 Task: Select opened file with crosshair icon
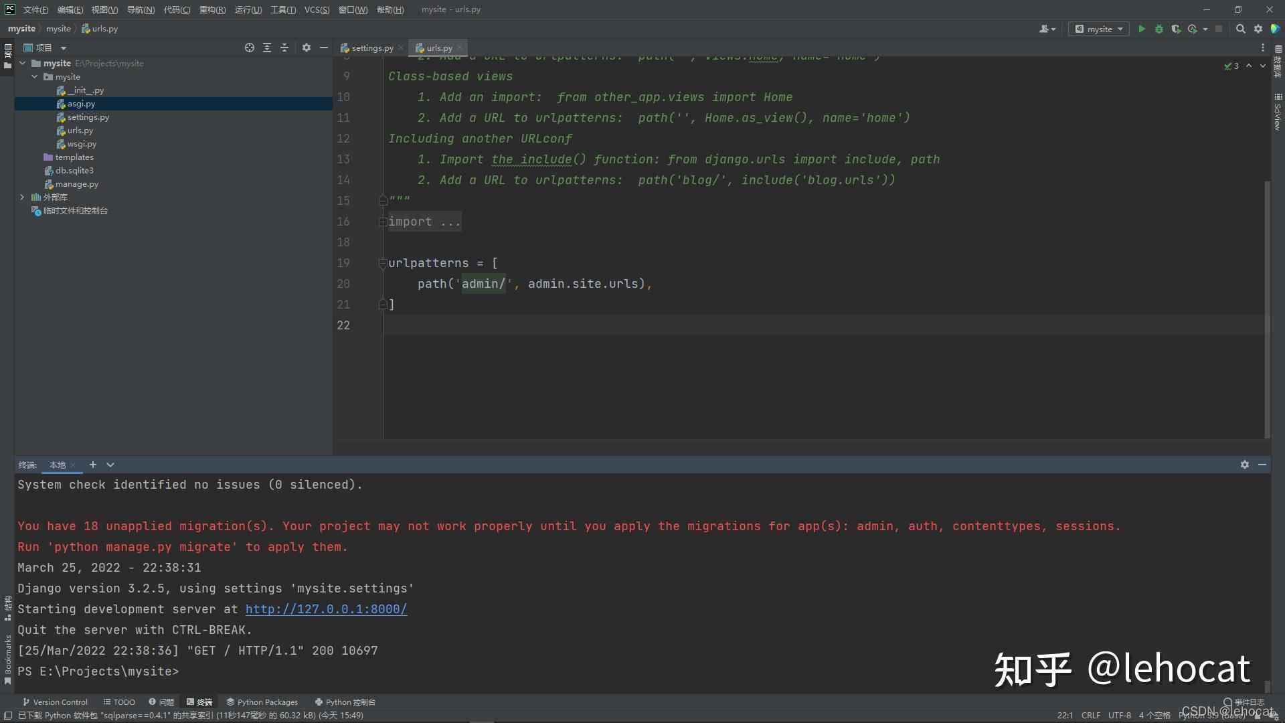pos(249,48)
